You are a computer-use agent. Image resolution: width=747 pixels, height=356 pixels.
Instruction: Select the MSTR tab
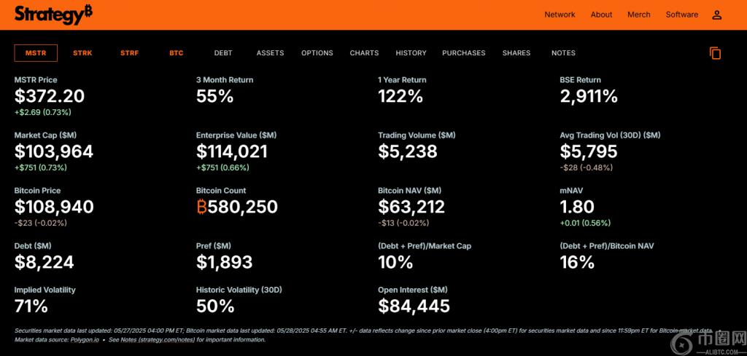36,53
